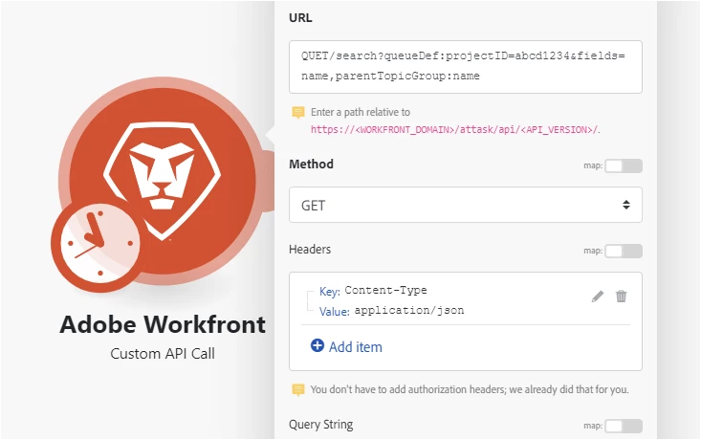Screen dimensions: 701x440
Task: Toggle the Headers map switch
Action: 624,251
